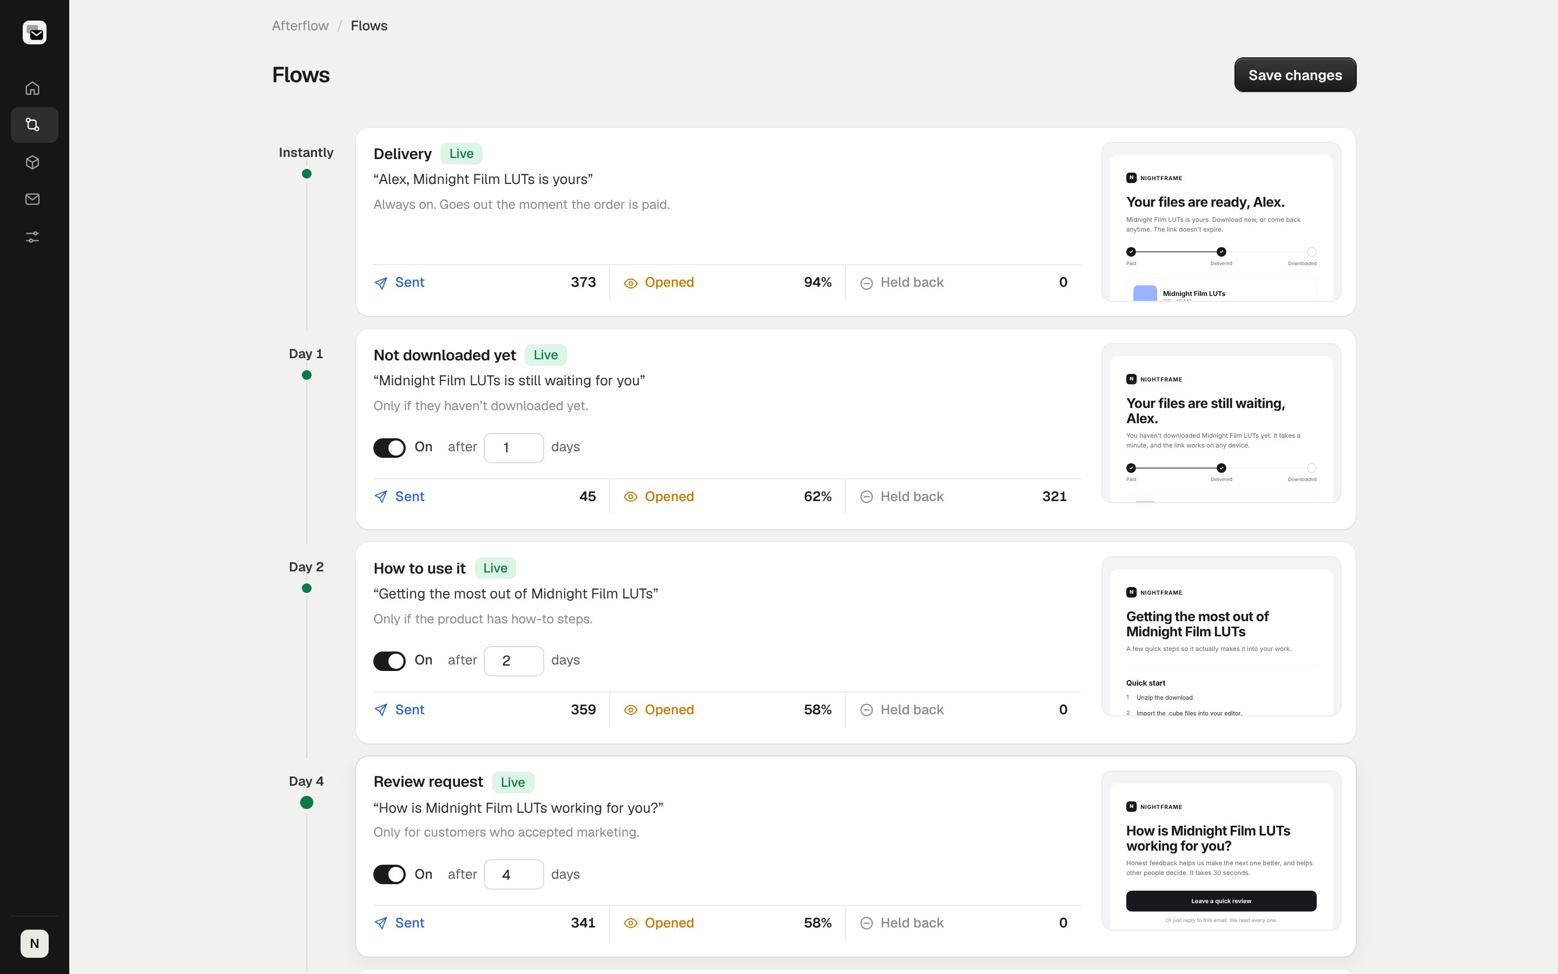
Task: Click Opened eye icon in Not downloaded yet
Action: point(631,497)
